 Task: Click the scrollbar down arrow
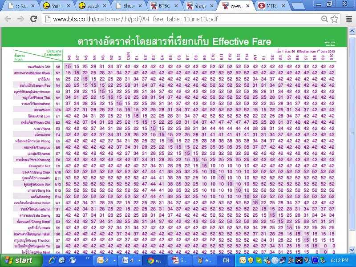point(352,250)
